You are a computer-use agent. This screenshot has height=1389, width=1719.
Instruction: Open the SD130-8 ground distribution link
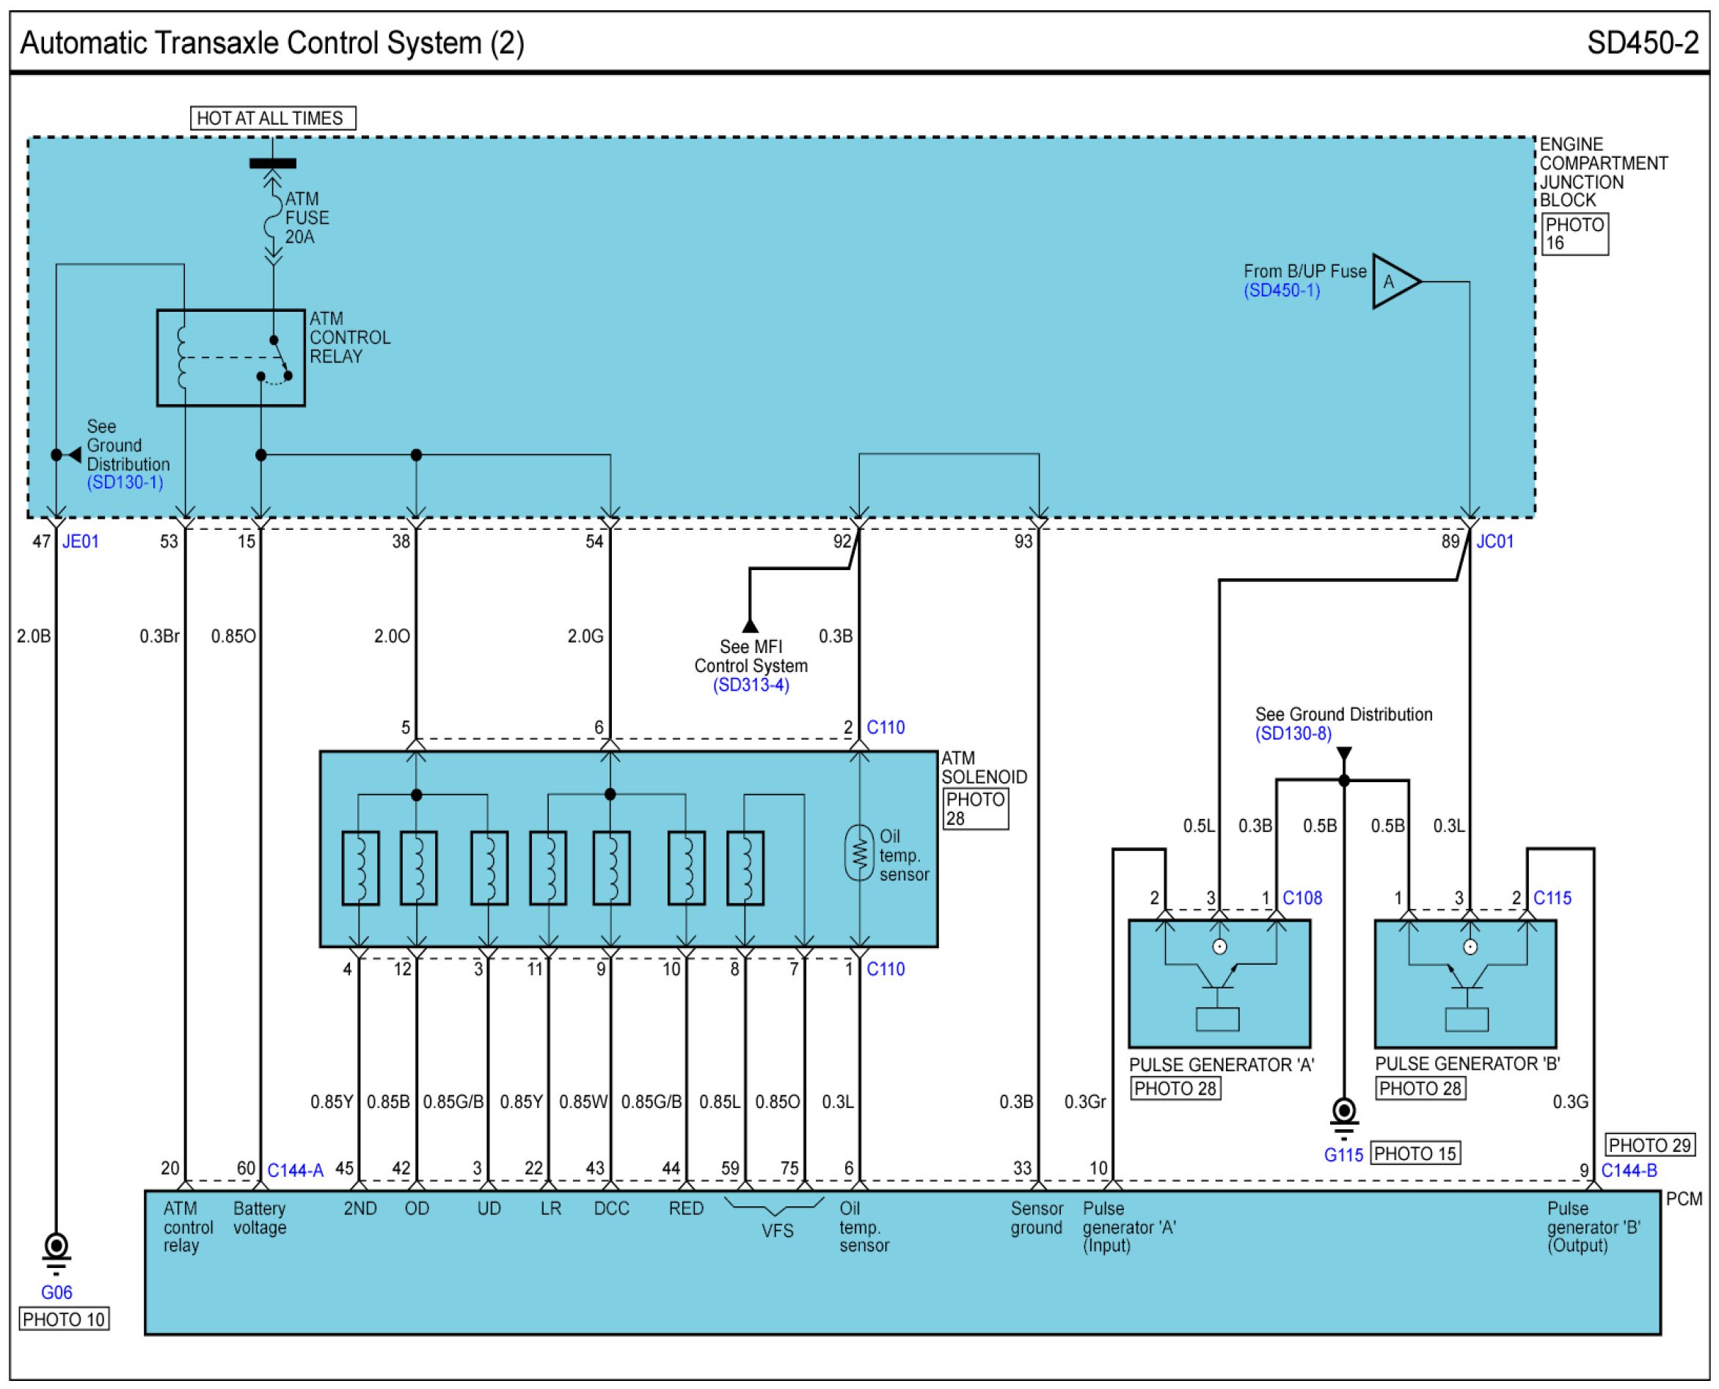(x=1293, y=734)
